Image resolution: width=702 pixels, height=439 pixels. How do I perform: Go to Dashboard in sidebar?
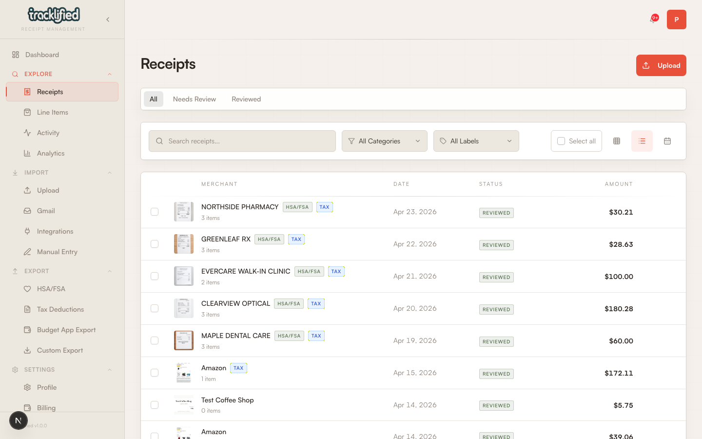click(62, 55)
